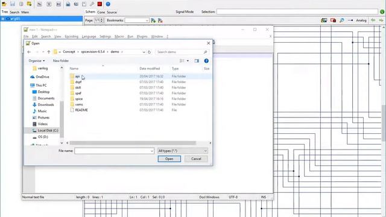Click the Search demo field
The height and width of the screenshot is (217, 386).
tap(182, 52)
